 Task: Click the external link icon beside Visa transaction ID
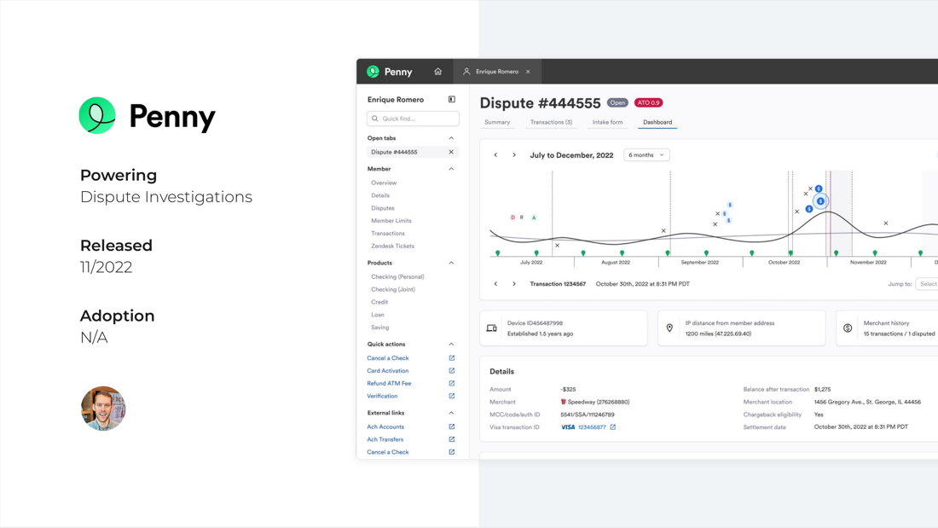pyautogui.click(x=611, y=426)
